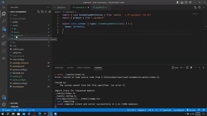
Task: Open the Explorer view in activity bar
Action: 4,14
